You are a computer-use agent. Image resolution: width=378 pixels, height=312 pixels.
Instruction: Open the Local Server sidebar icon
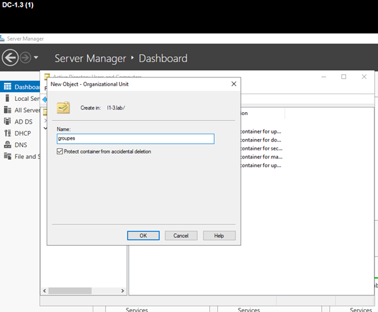coord(7,98)
